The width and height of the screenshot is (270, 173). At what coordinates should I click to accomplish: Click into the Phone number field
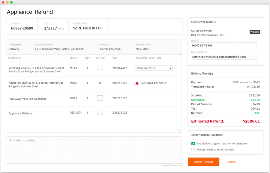pyautogui.click(x=224, y=45)
